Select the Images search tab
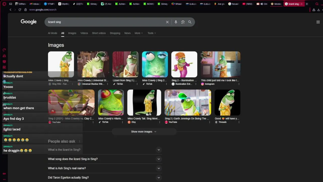 (72, 33)
